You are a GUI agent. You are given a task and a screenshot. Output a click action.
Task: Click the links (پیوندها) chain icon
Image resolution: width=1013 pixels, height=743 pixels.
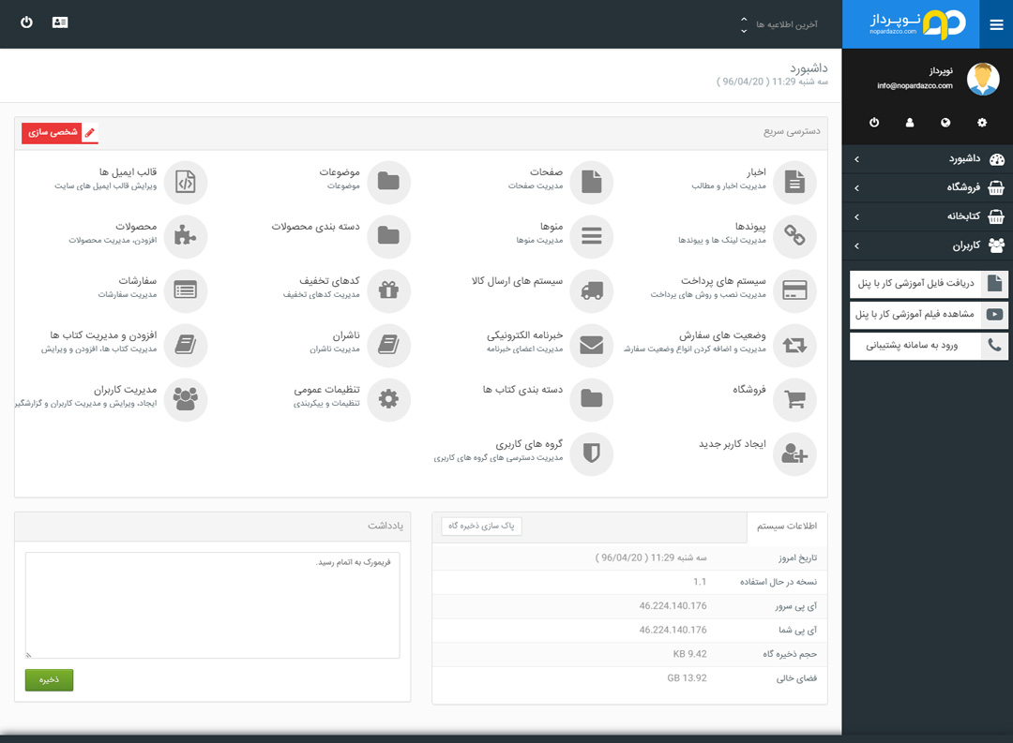pyautogui.click(x=794, y=236)
